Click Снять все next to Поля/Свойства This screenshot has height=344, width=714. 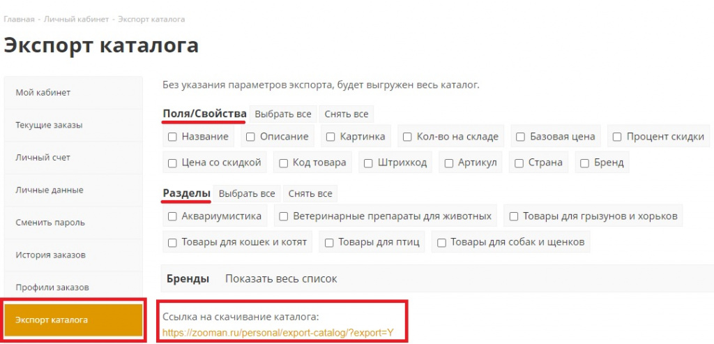(x=347, y=114)
